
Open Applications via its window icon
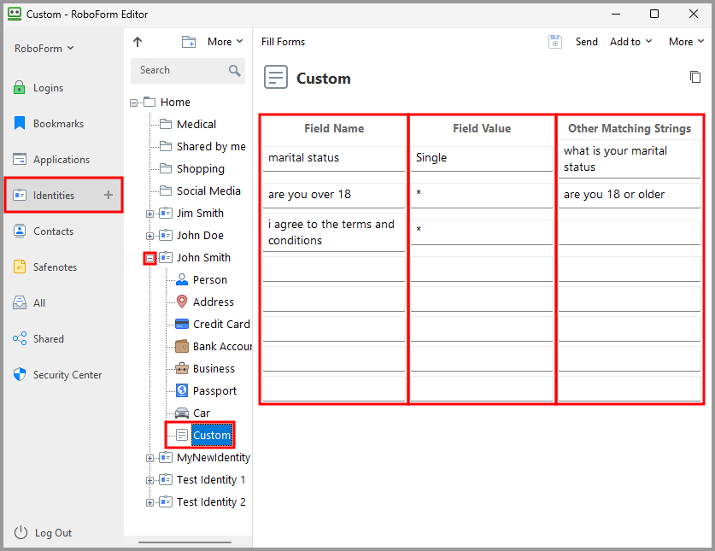pyautogui.click(x=19, y=159)
